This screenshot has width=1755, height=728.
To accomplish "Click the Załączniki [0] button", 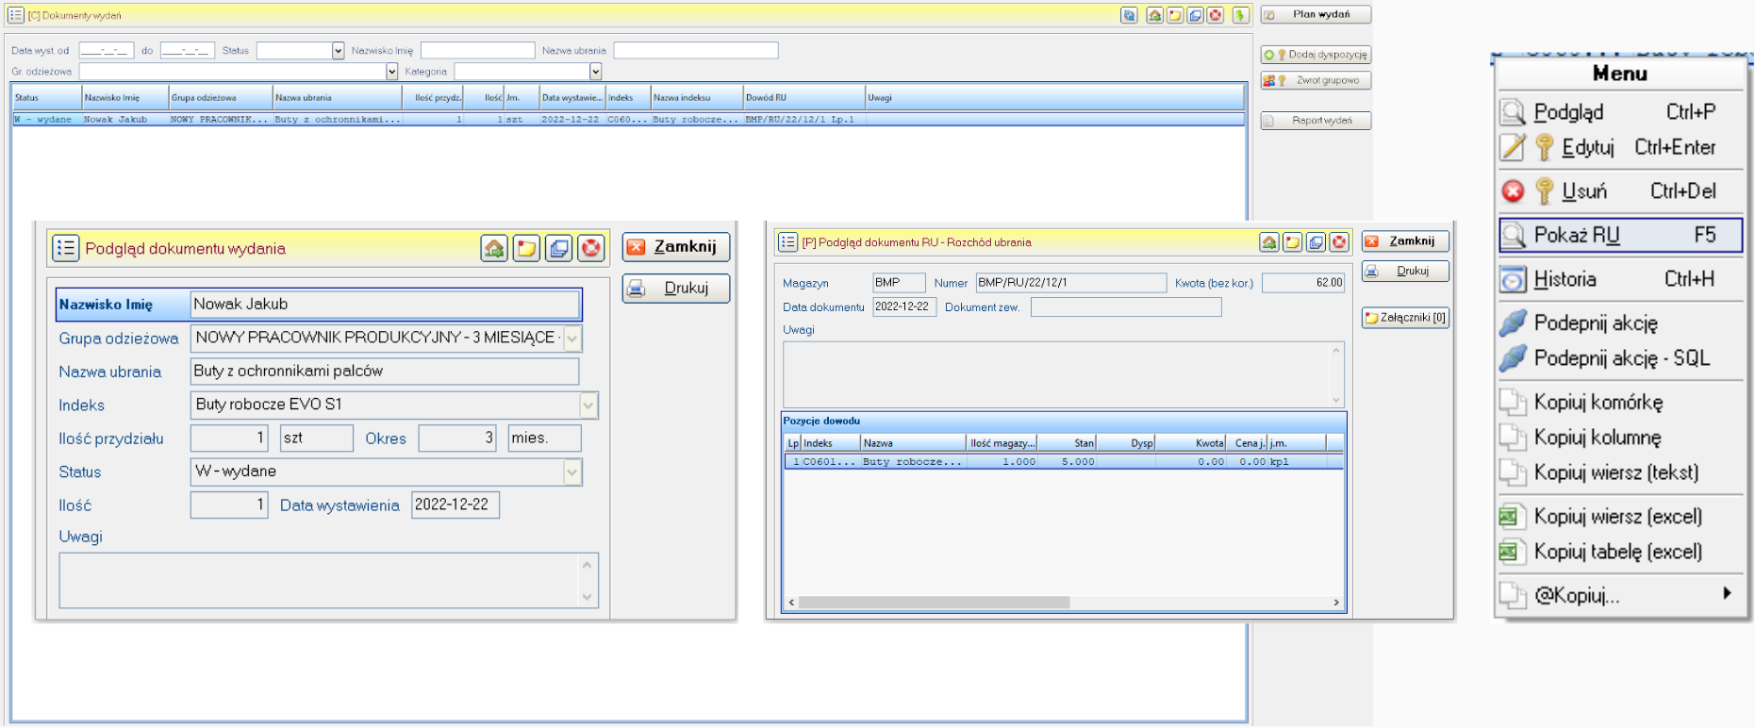I will tap(1405, 318).
